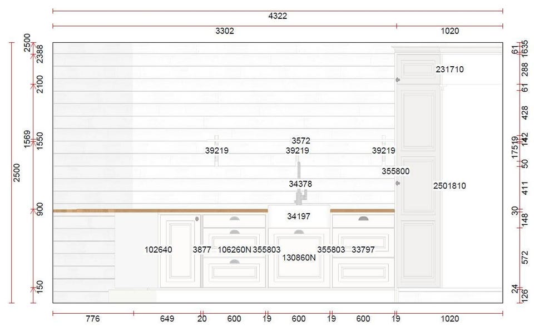Click the 1635 right-side dimension
The width and height of the screenshot is (534, 331).
[525, 49]
